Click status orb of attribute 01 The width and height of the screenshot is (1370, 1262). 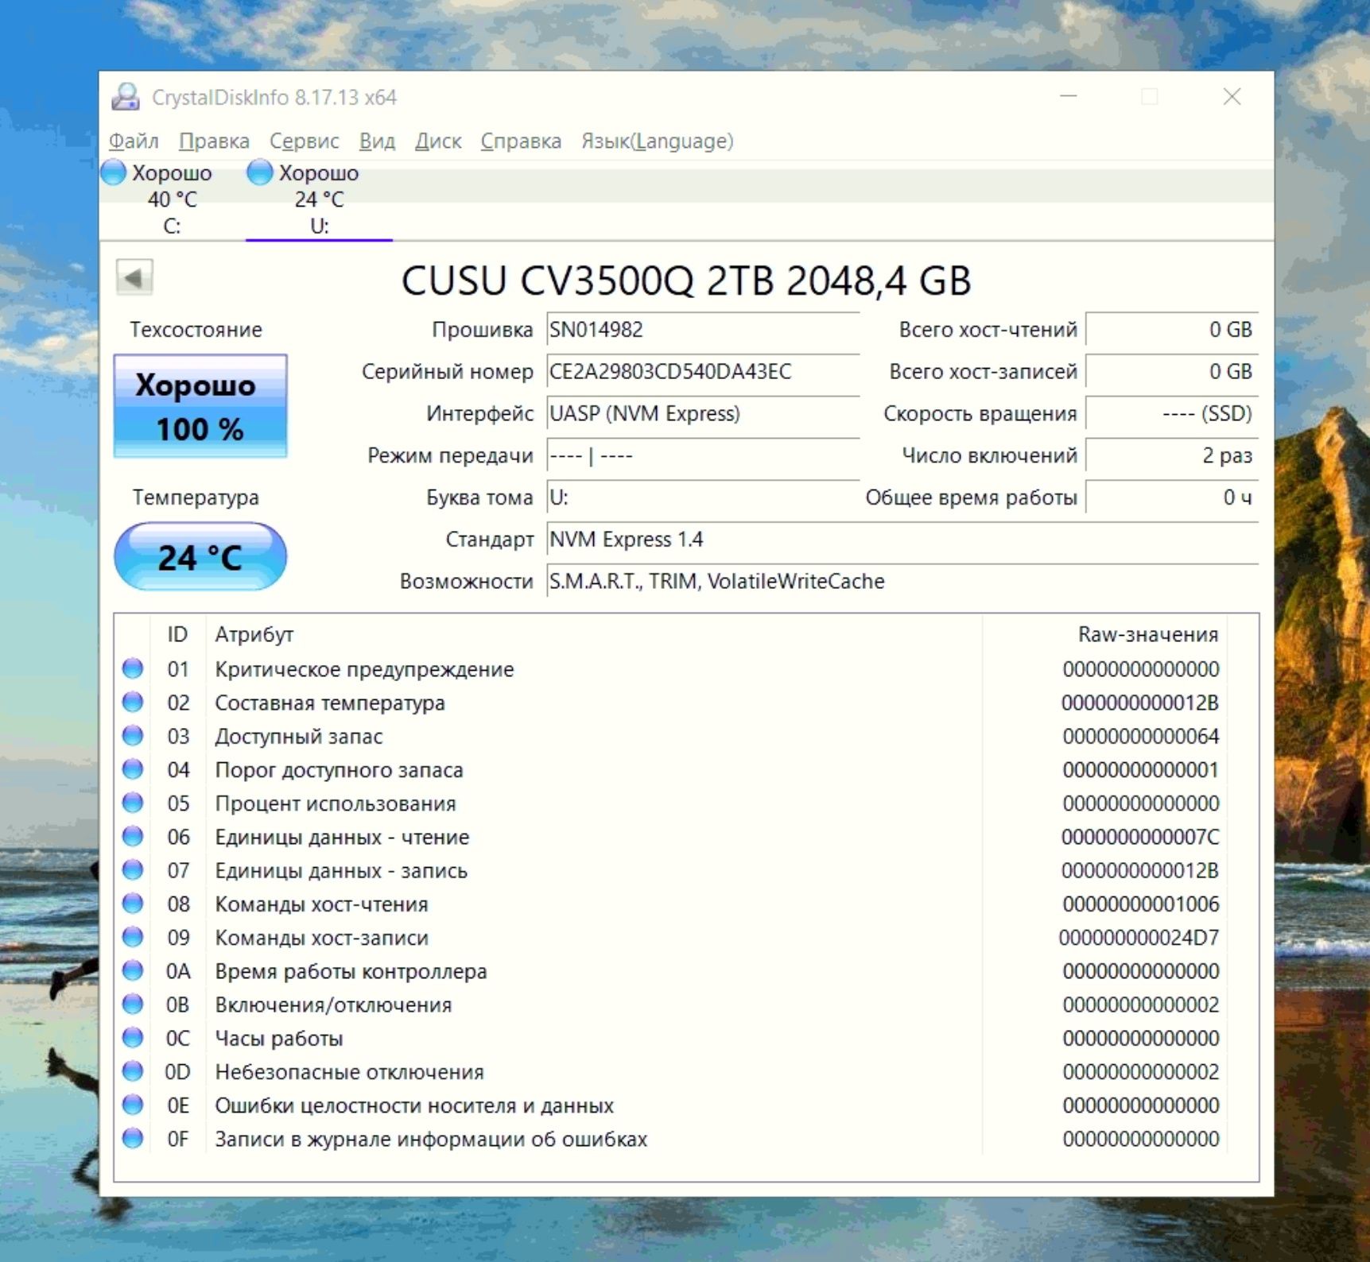(133, 668)
